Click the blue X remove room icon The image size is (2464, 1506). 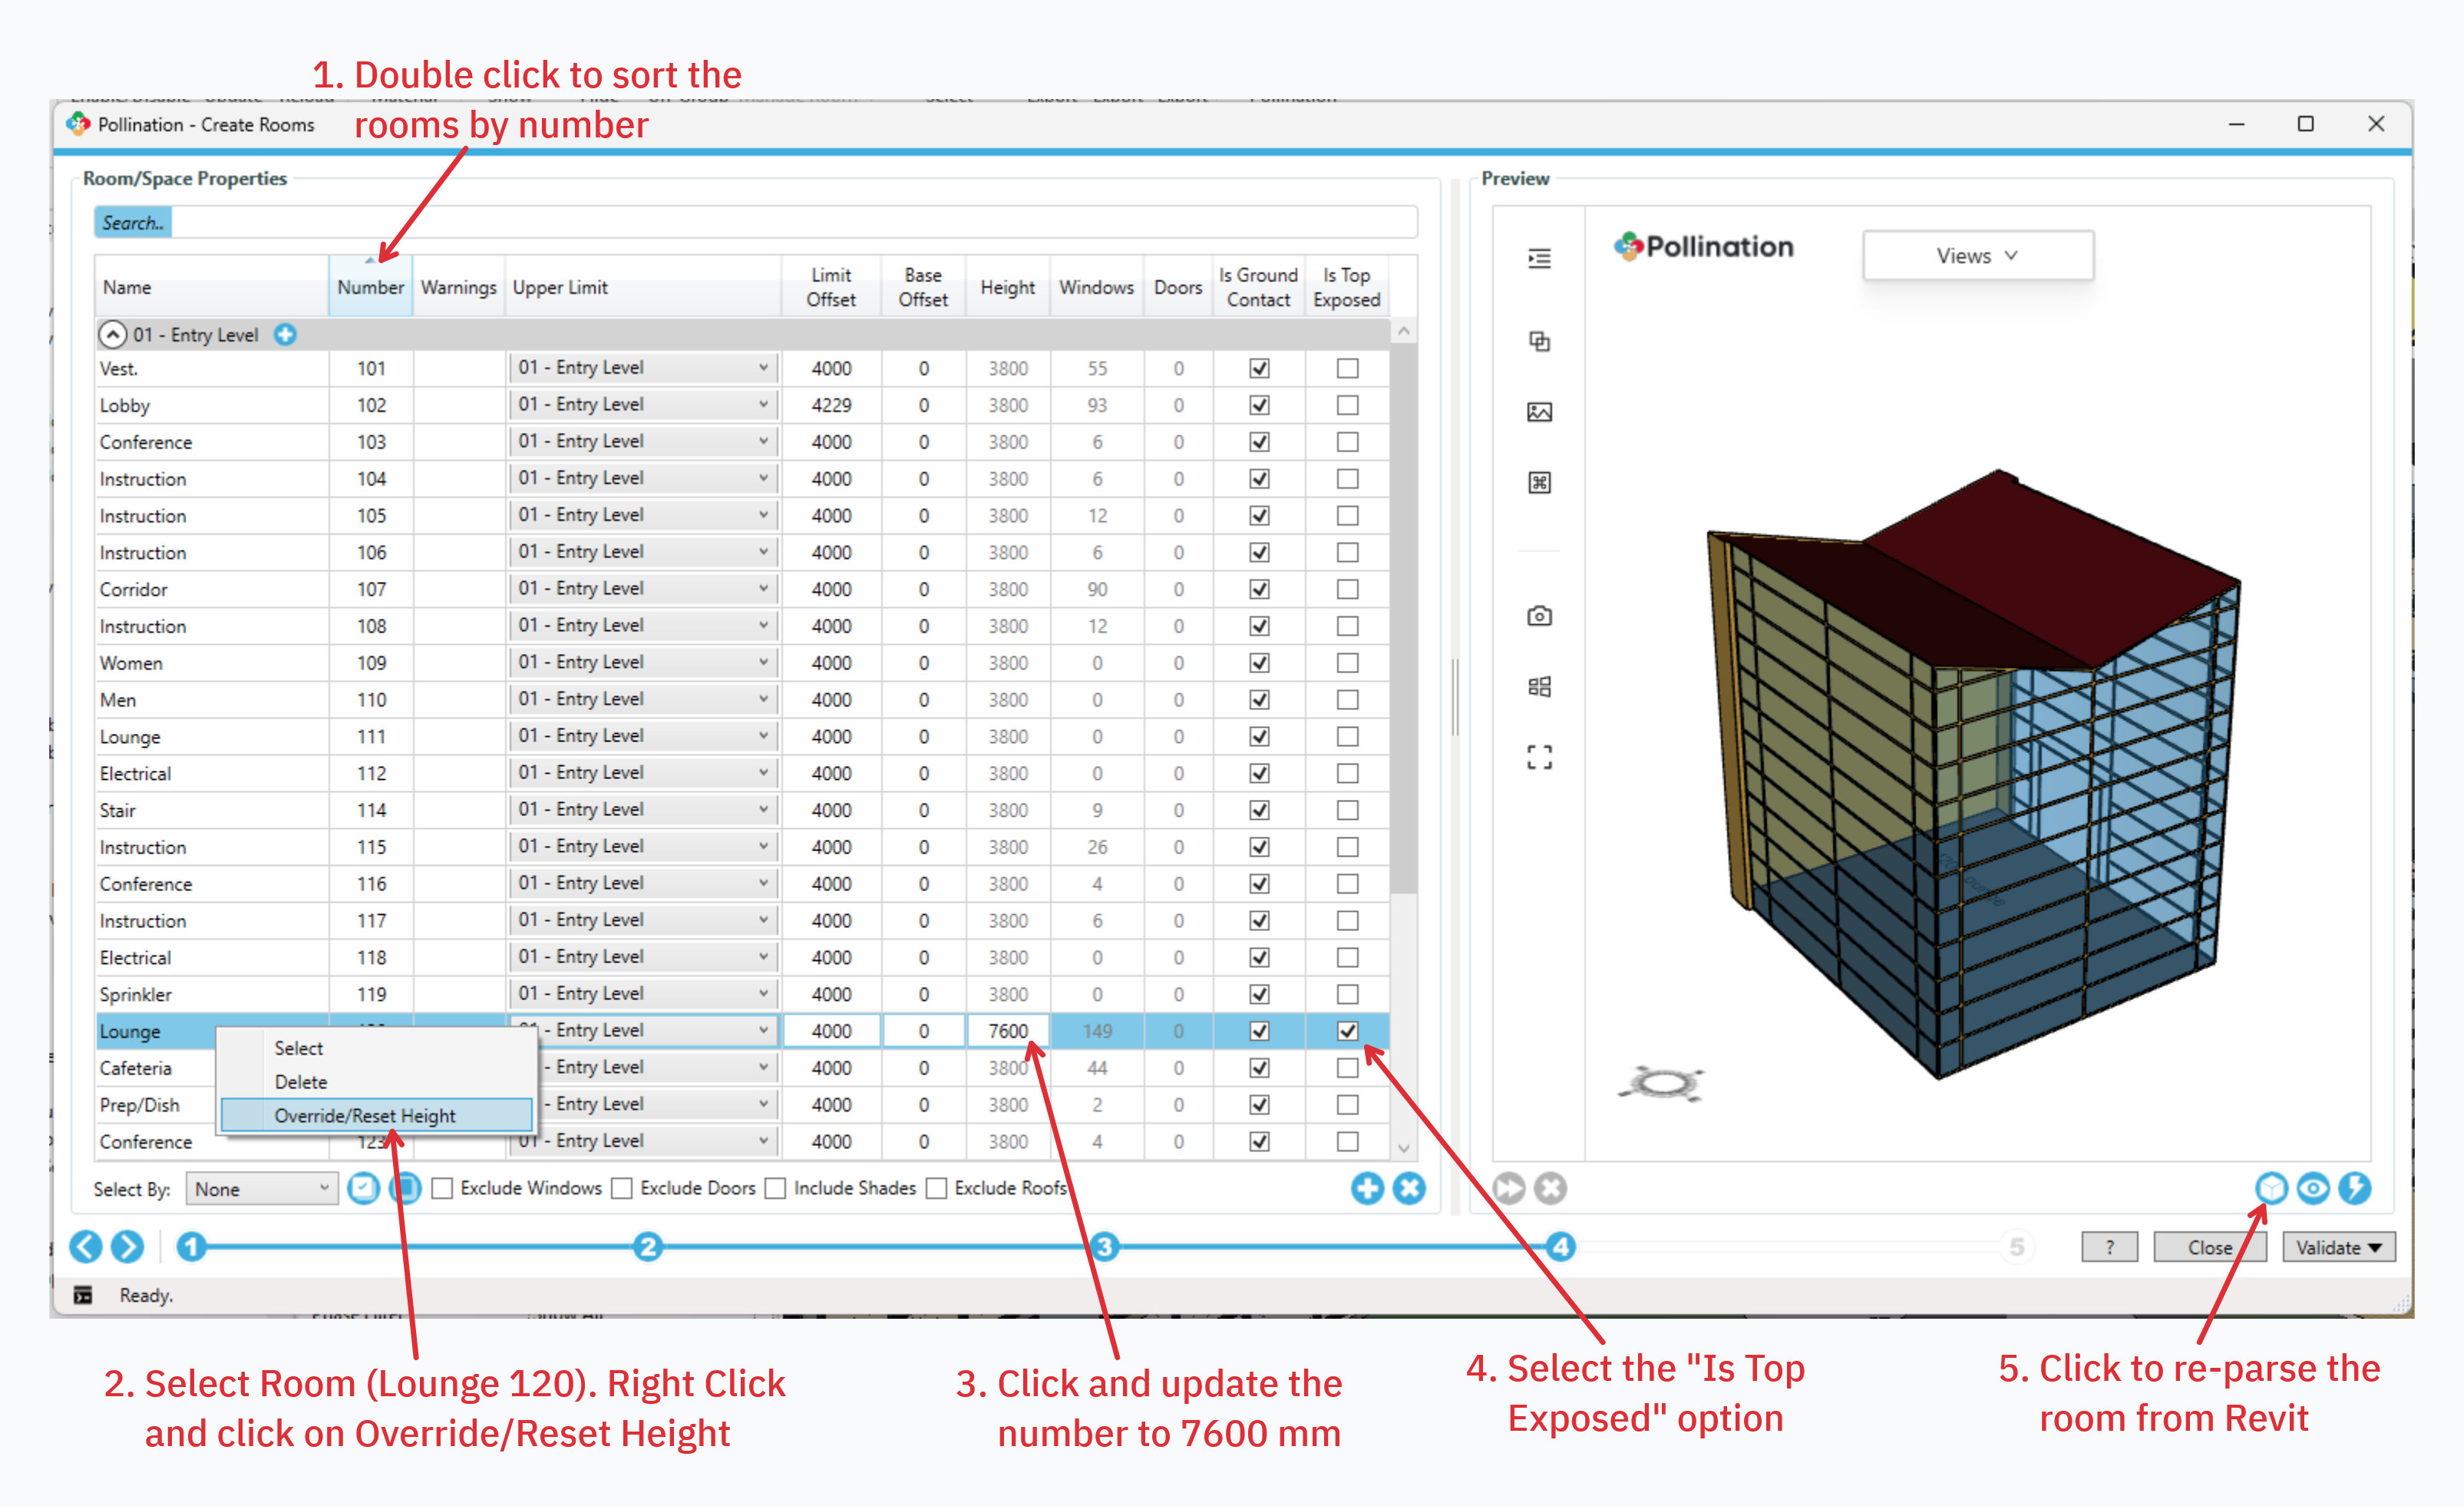[1409, 1188]
